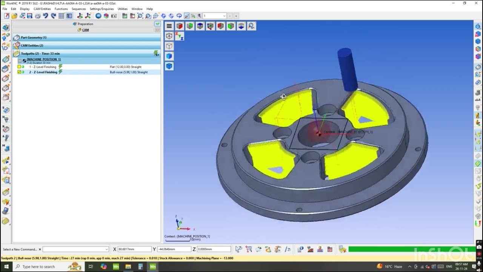The width and height of the screenshot is (483, 272).
Task: Click the X coordinate input field
Action: [134, 249]
